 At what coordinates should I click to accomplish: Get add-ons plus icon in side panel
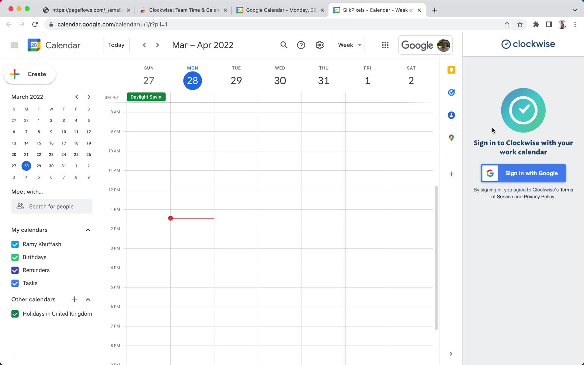(x=451, y=174)
